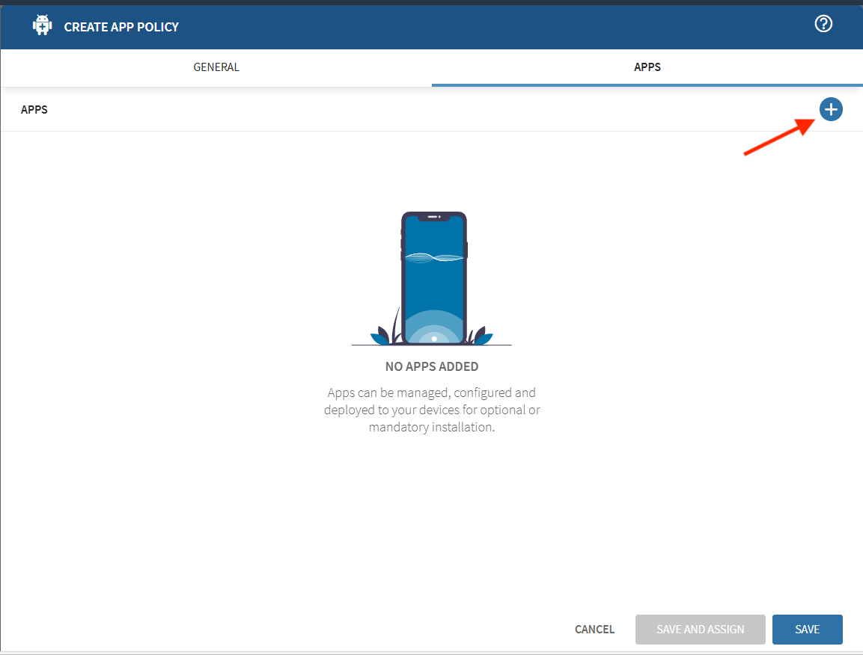Image resolution: width=863 pixels, height=655 pixels.
Task: Click the apps description paragraph text
Action: pos(432,410)
